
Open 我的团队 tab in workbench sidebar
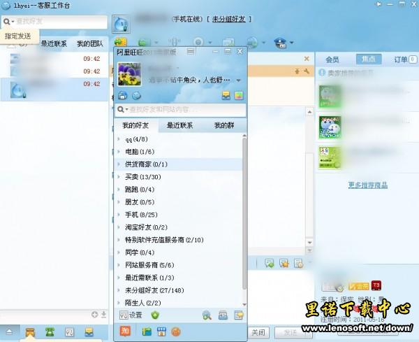(90, 43)
